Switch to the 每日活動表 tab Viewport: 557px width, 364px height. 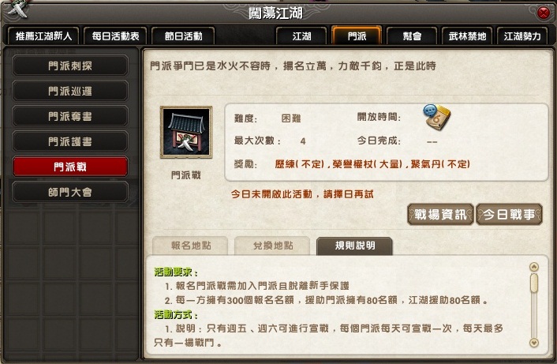point(115,36)
